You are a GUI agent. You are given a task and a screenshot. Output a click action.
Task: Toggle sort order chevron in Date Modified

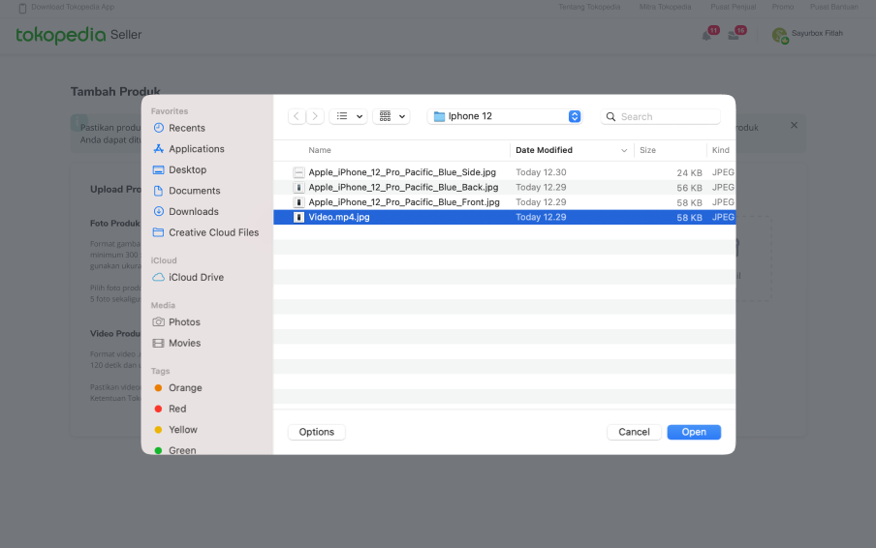click(x=624, y=150)
